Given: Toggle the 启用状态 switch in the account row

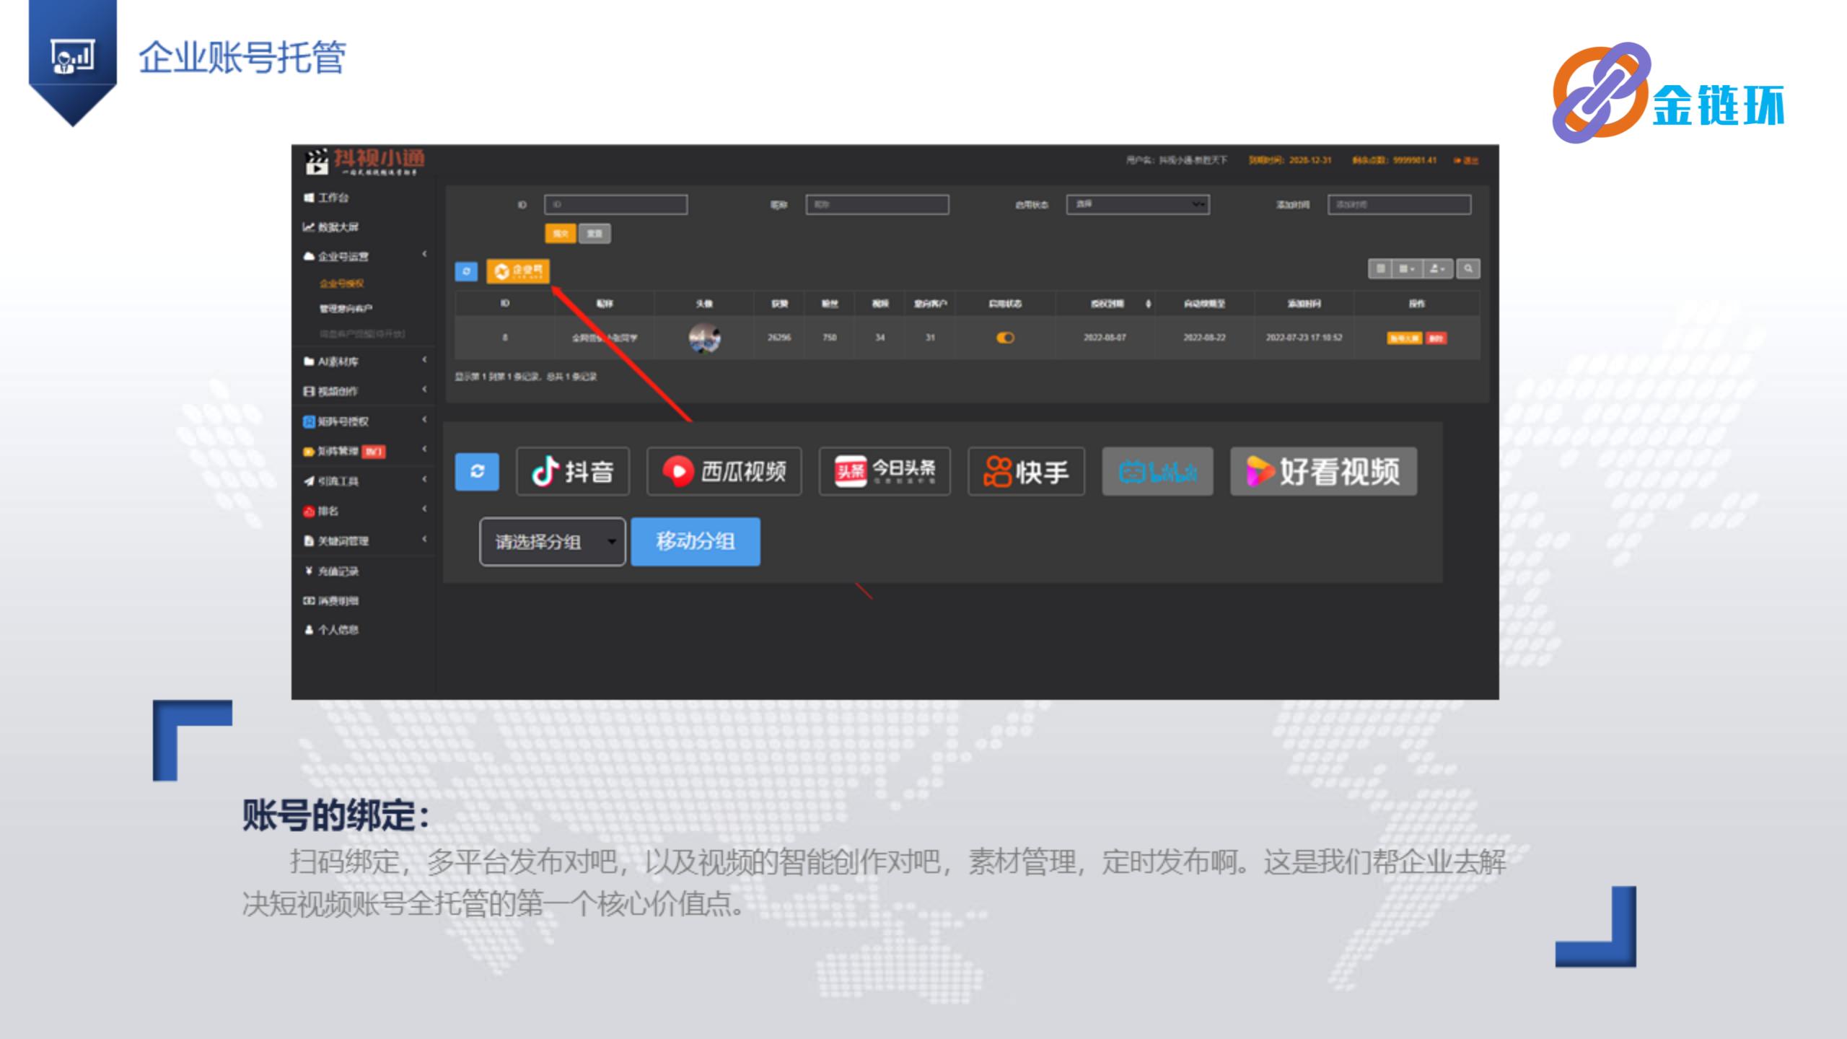Looking at the screenshot, I should point(1005,338).
